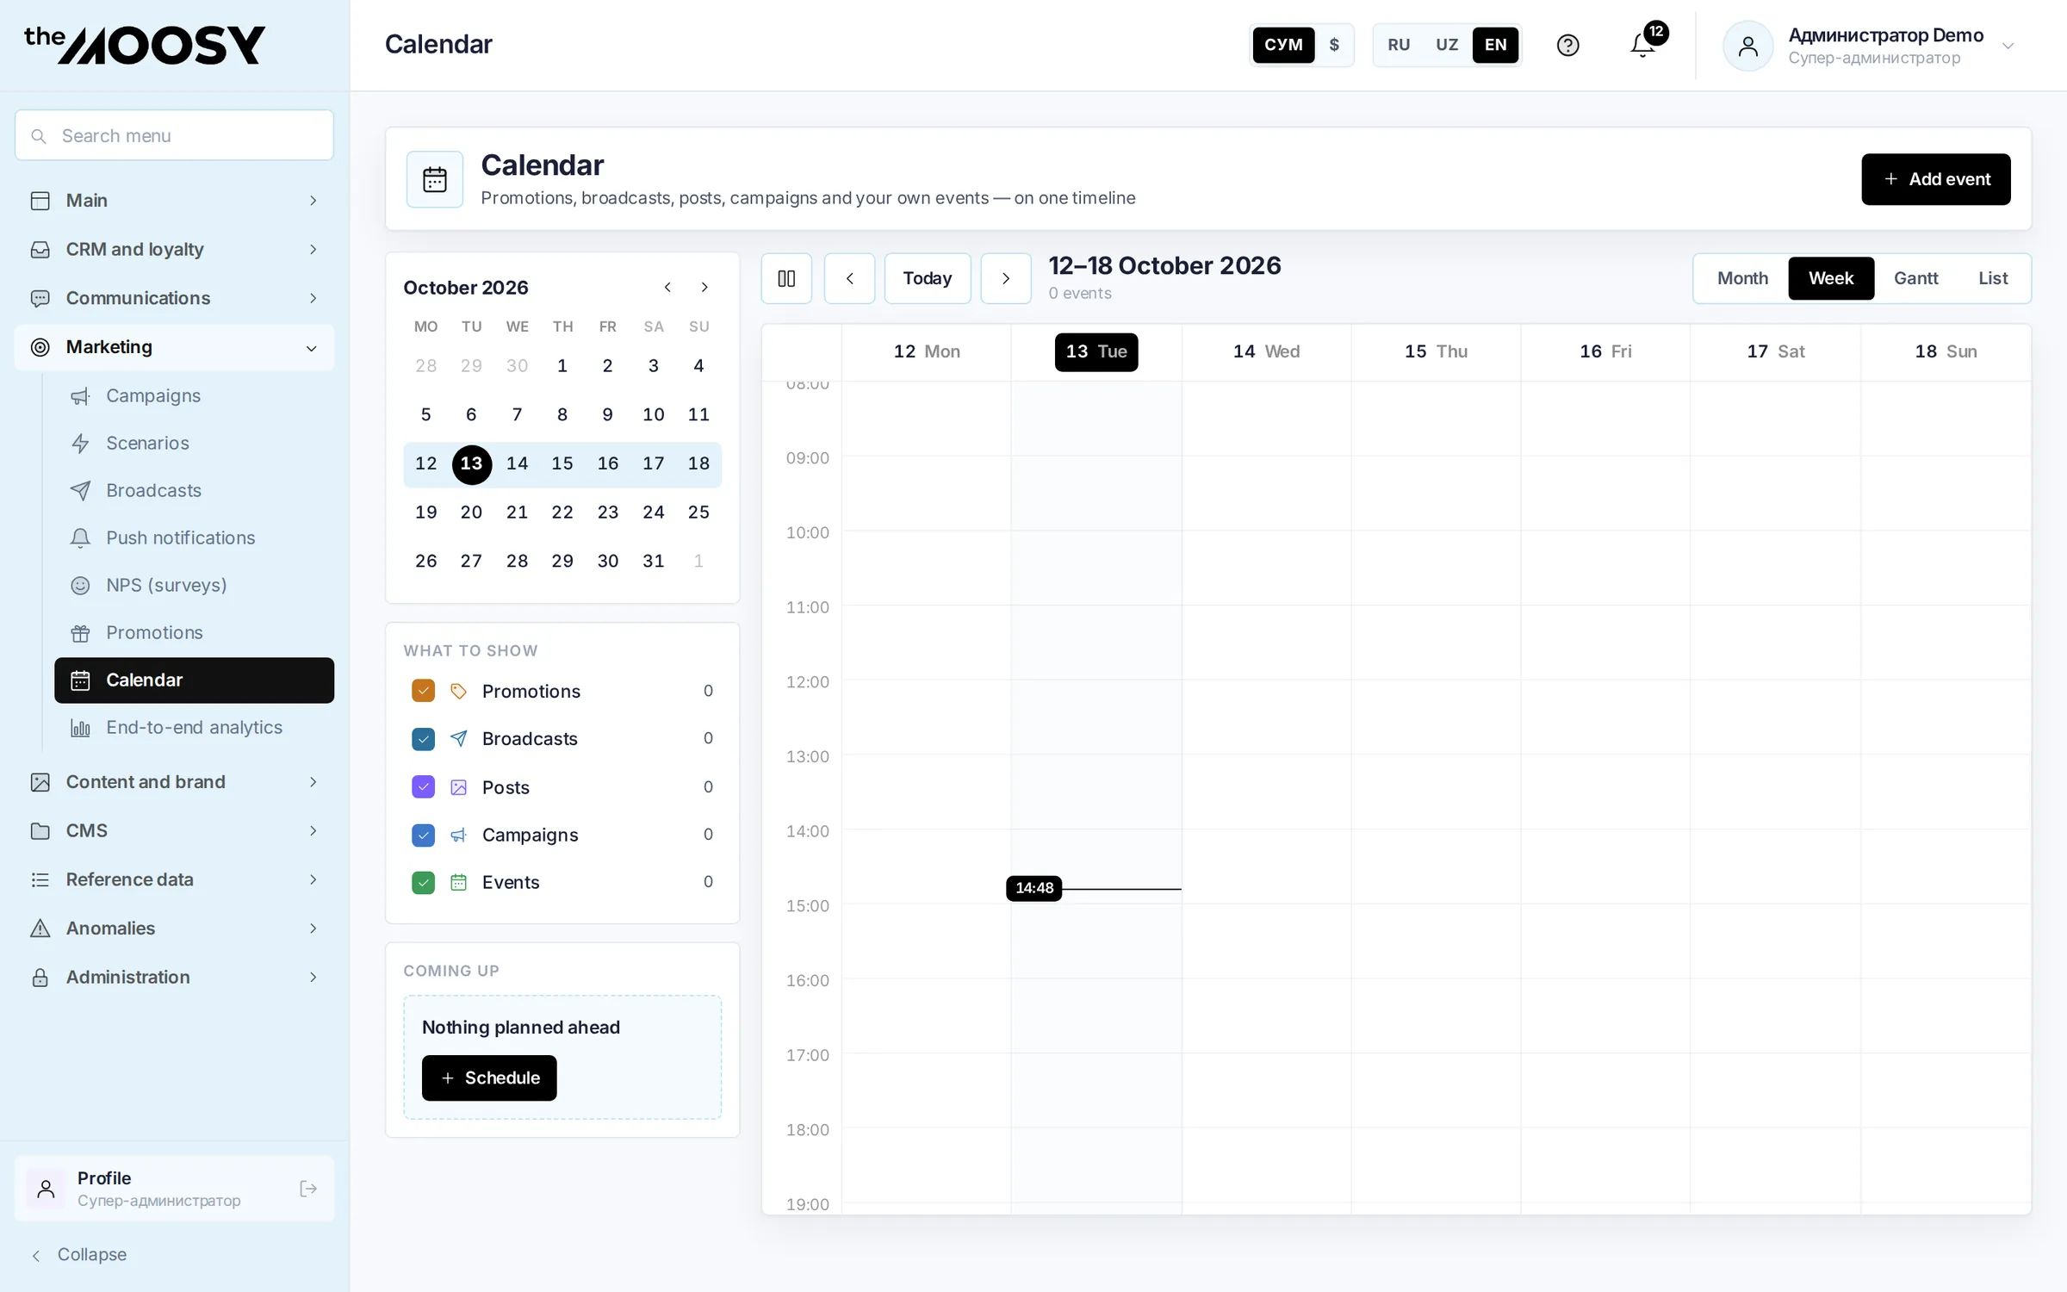Uncheck the Broadcasts filter checkbox
This screenshot has height=1292, width=2067.
pos(423,739)
